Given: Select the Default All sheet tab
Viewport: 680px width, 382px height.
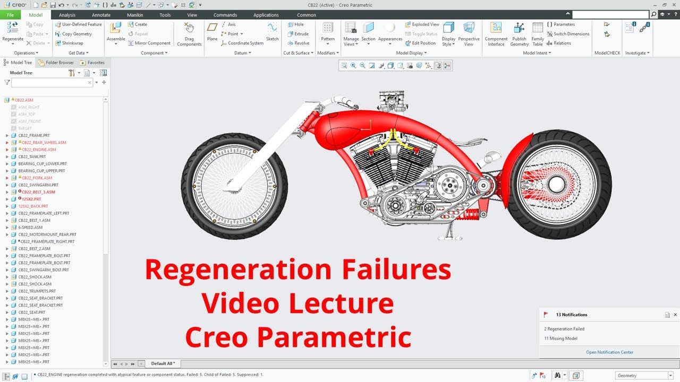Looking at the screenshot, I should click(x=164, y=363).
